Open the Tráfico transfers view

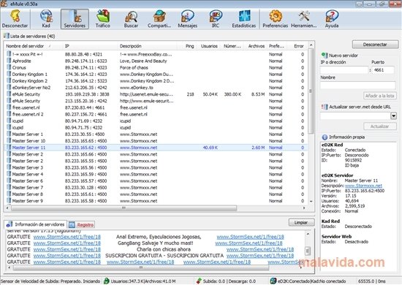[x=103, y=19]
